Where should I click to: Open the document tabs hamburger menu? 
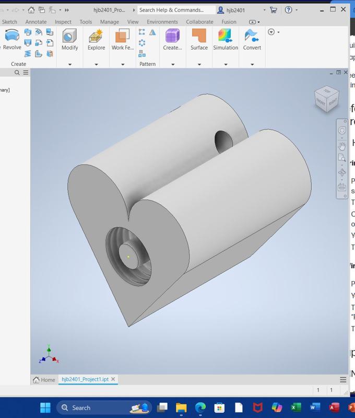(343, 380)
